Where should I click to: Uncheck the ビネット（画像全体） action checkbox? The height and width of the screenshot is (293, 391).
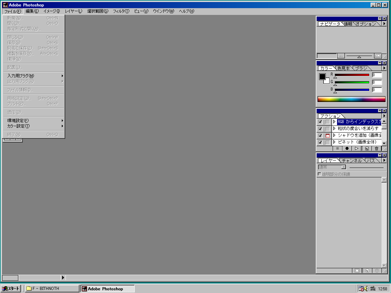click(320, 142)
